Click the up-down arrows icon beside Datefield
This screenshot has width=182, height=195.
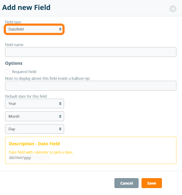click(60, 29)
